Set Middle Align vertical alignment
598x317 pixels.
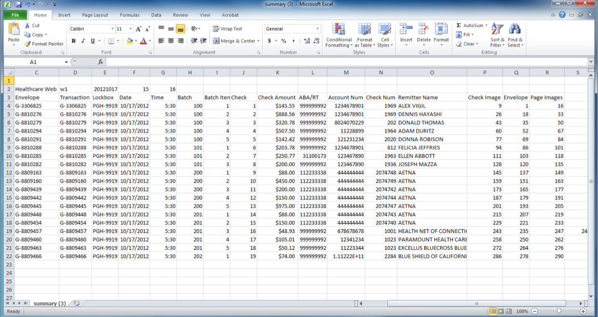(171, 29)
